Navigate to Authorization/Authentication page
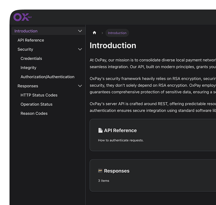The width and height of the screenshot is (216, 205). coord(48,77)
